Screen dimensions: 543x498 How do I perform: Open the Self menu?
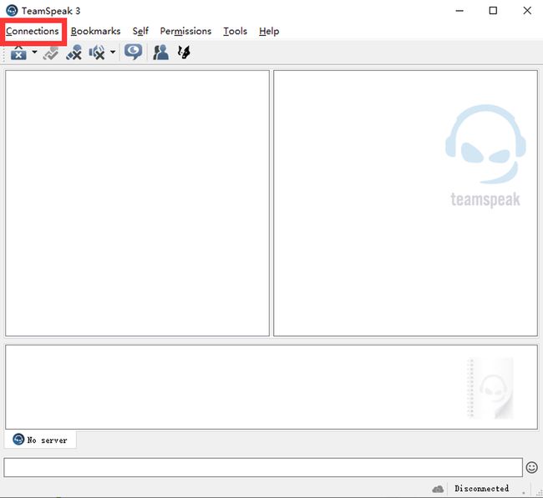[x=140, y=31]
